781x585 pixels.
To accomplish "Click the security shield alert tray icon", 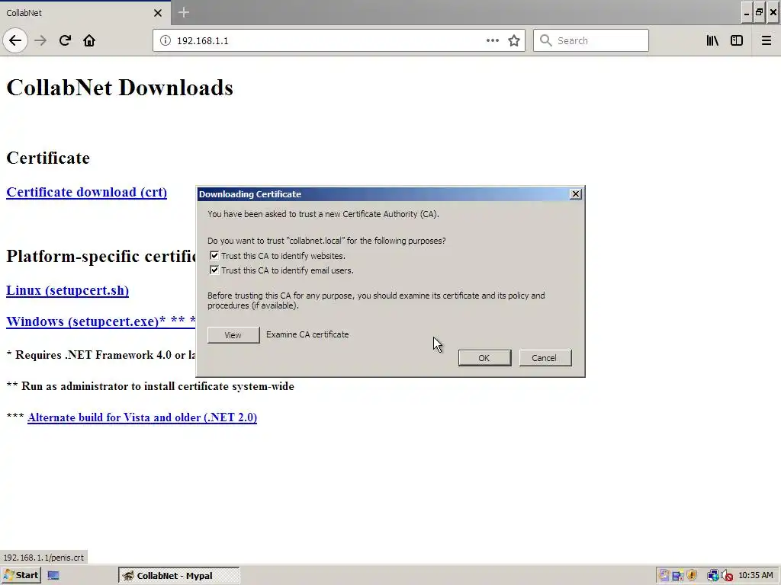I will [692, 576].
